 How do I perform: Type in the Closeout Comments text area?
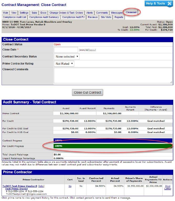[113, 75]
